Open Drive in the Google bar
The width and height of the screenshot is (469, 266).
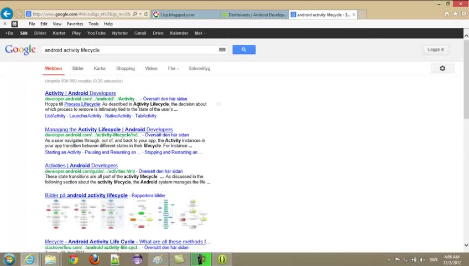[158, 33]
